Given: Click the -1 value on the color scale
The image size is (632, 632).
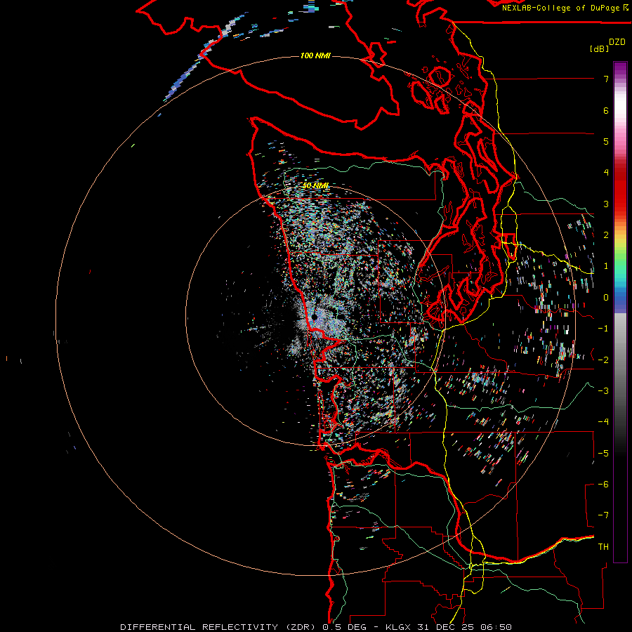Looking at the screenshot, I should [x=603, y=329].
